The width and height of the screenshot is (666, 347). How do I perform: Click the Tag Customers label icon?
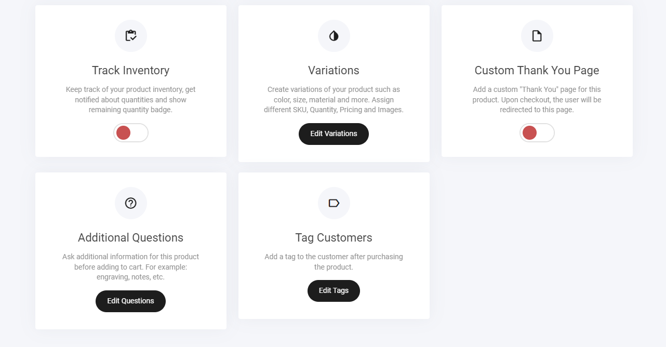pyautogui.click(x=334, y=203)
